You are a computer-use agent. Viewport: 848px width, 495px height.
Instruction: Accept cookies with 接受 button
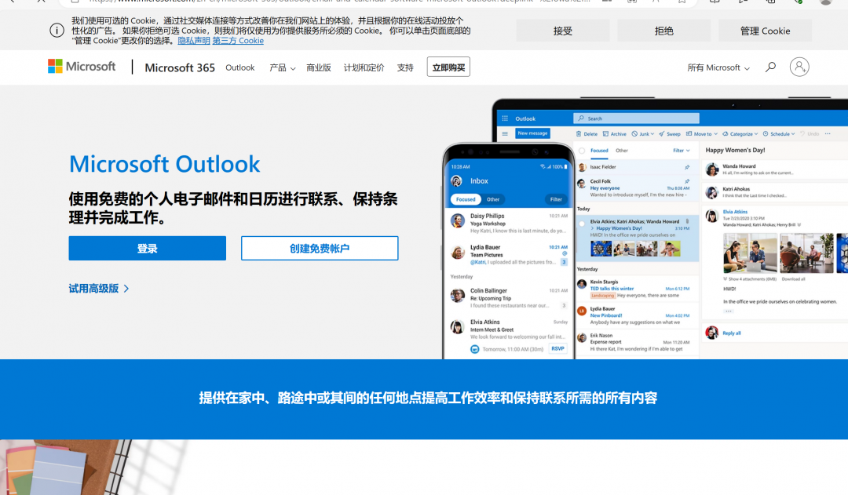pos(562,31)
